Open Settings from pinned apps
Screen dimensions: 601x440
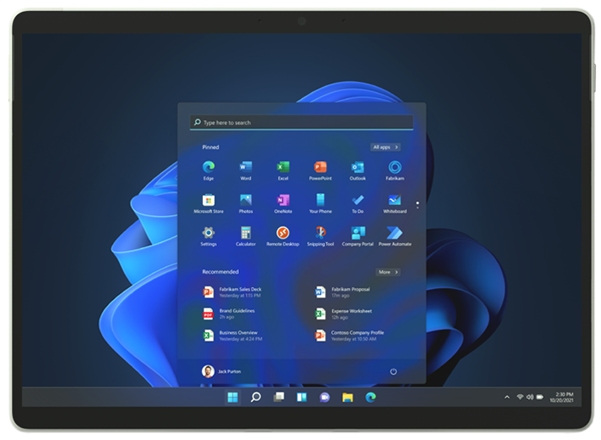pyautogui.click(x=209, y=237)
